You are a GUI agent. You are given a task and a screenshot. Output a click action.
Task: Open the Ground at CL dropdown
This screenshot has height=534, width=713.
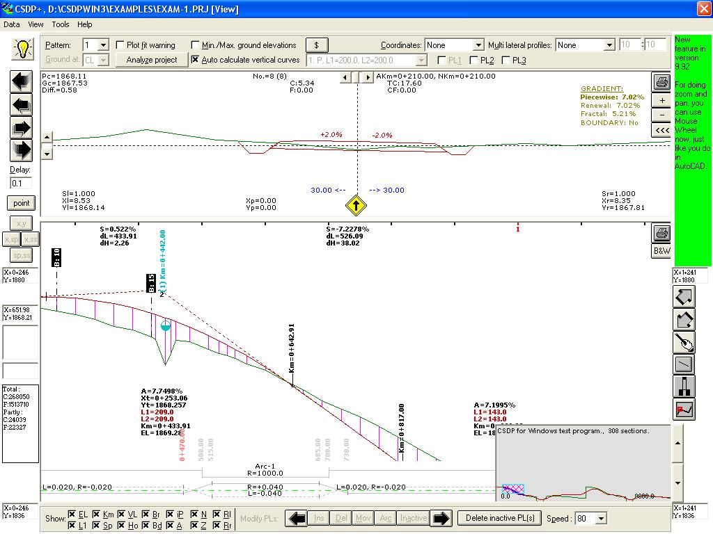click(x=103, y=60)
